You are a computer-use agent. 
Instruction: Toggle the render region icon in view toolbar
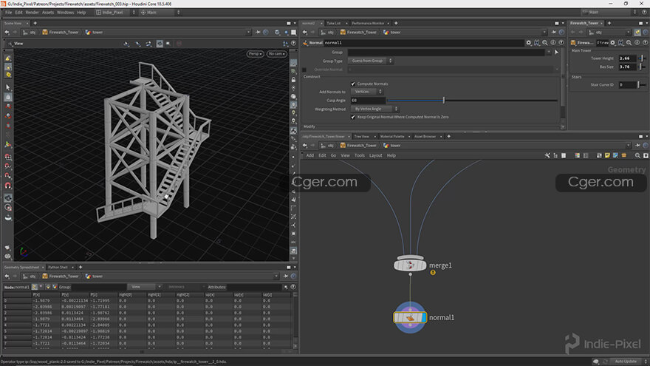click(168, 44)
